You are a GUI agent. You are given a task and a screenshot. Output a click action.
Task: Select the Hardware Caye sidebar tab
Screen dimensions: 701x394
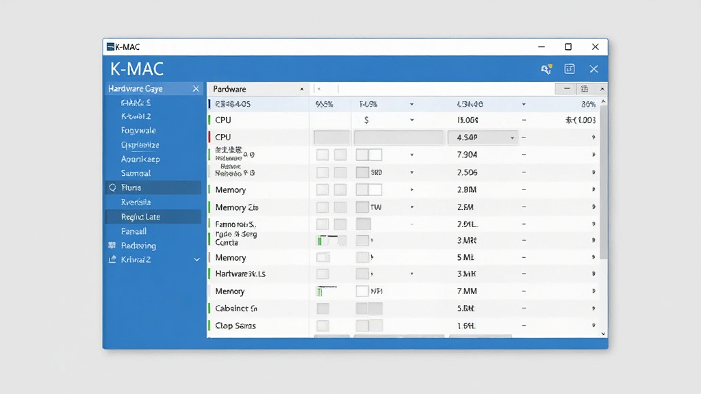pyautogui.click(x=153, y=88)
